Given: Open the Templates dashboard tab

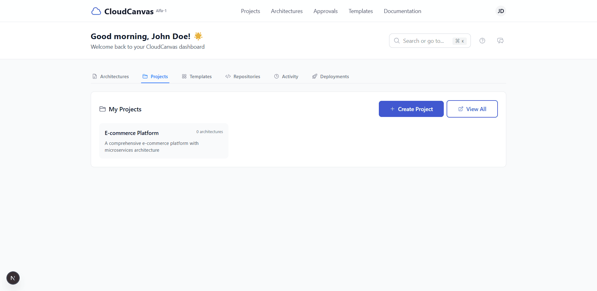Looking at the screenshot, I should (196, 76).
